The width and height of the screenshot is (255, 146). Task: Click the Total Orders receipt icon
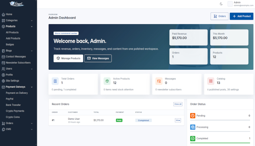55,81
